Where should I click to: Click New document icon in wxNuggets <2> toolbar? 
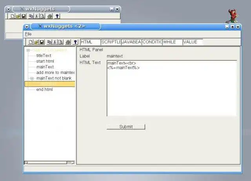click(x=30, y=42)
